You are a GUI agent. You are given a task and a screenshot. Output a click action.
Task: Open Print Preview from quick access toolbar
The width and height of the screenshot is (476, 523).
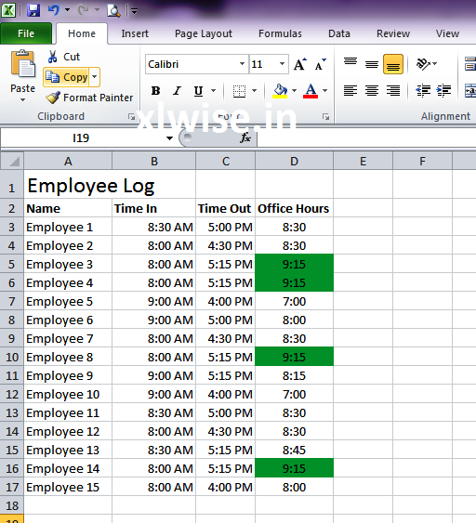point(113,10)
